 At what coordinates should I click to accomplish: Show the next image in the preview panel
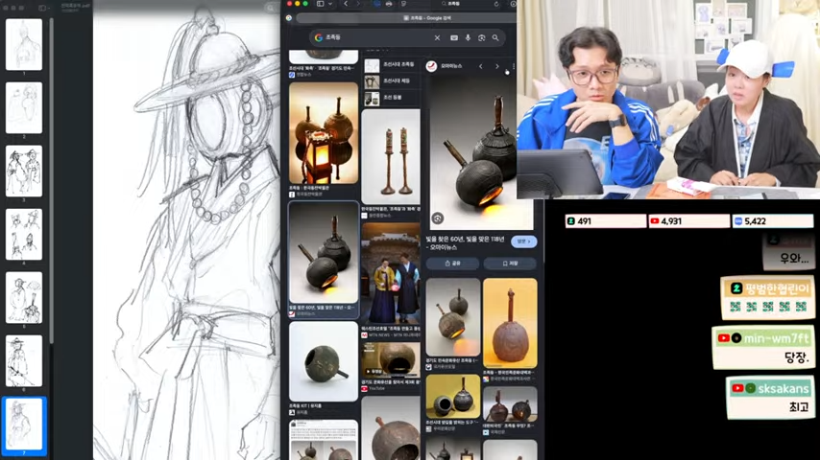click(x=496, y=66)
